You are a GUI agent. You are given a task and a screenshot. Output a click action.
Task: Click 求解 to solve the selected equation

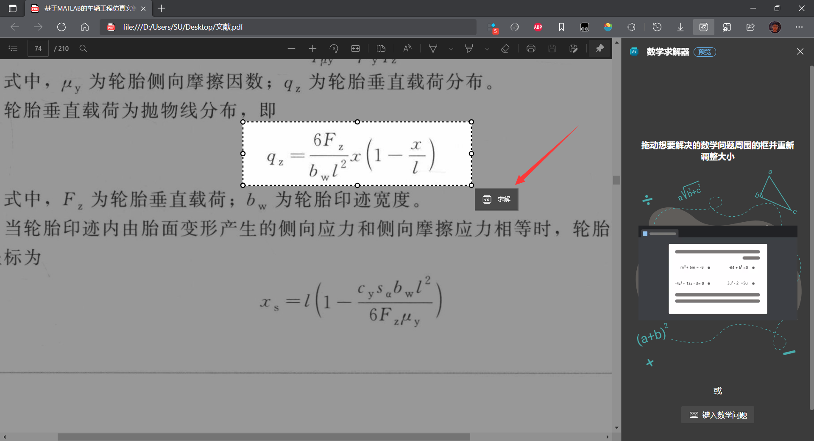(496, 199)
